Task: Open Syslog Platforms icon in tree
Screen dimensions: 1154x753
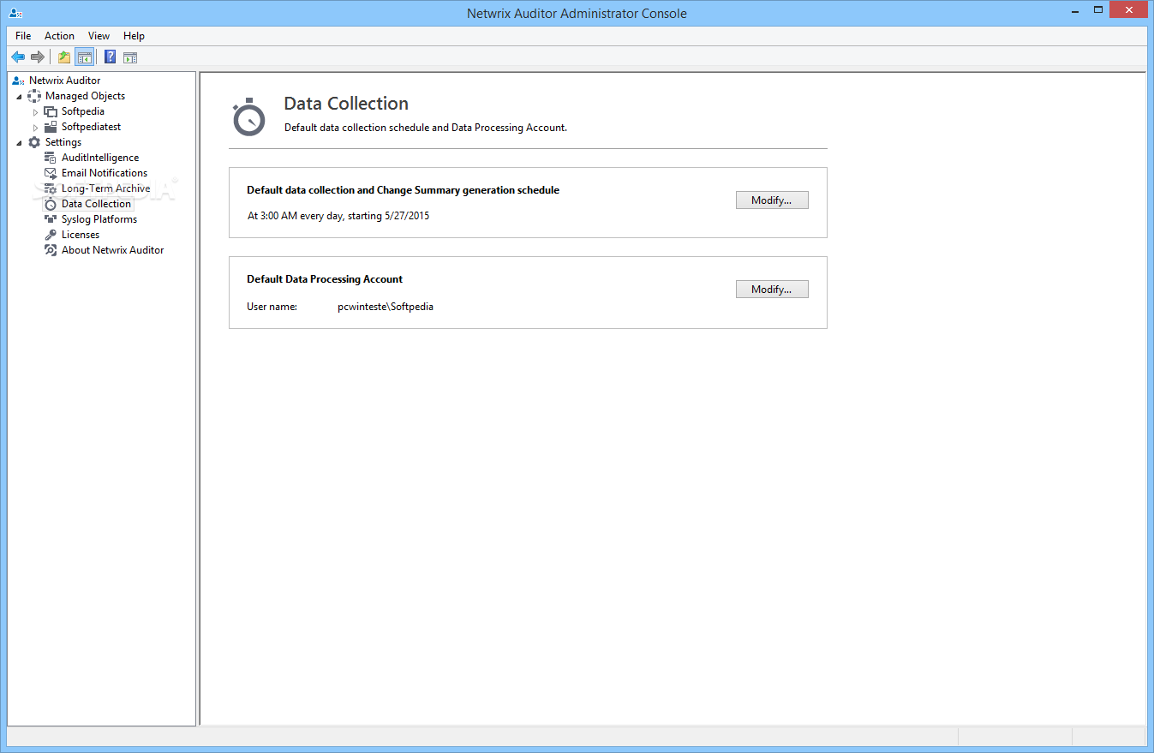Action: pos(51,219)
